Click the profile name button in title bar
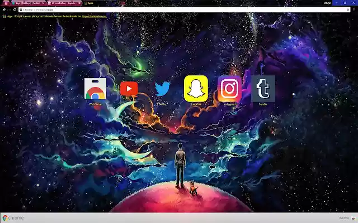Viewport: 358px width, 223px height. click(x=327, y=3)
